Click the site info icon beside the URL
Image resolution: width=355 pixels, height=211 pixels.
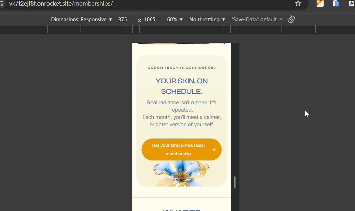2,3
